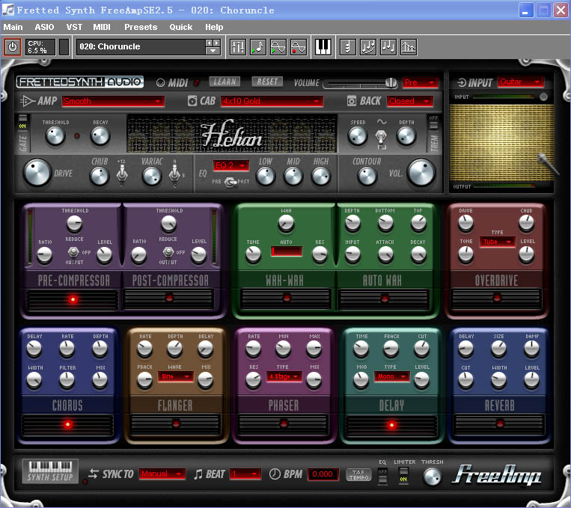Screen dimensions: 571x508
Task: Click the Wah-Wah AUTO display
Action: point(286,251)
